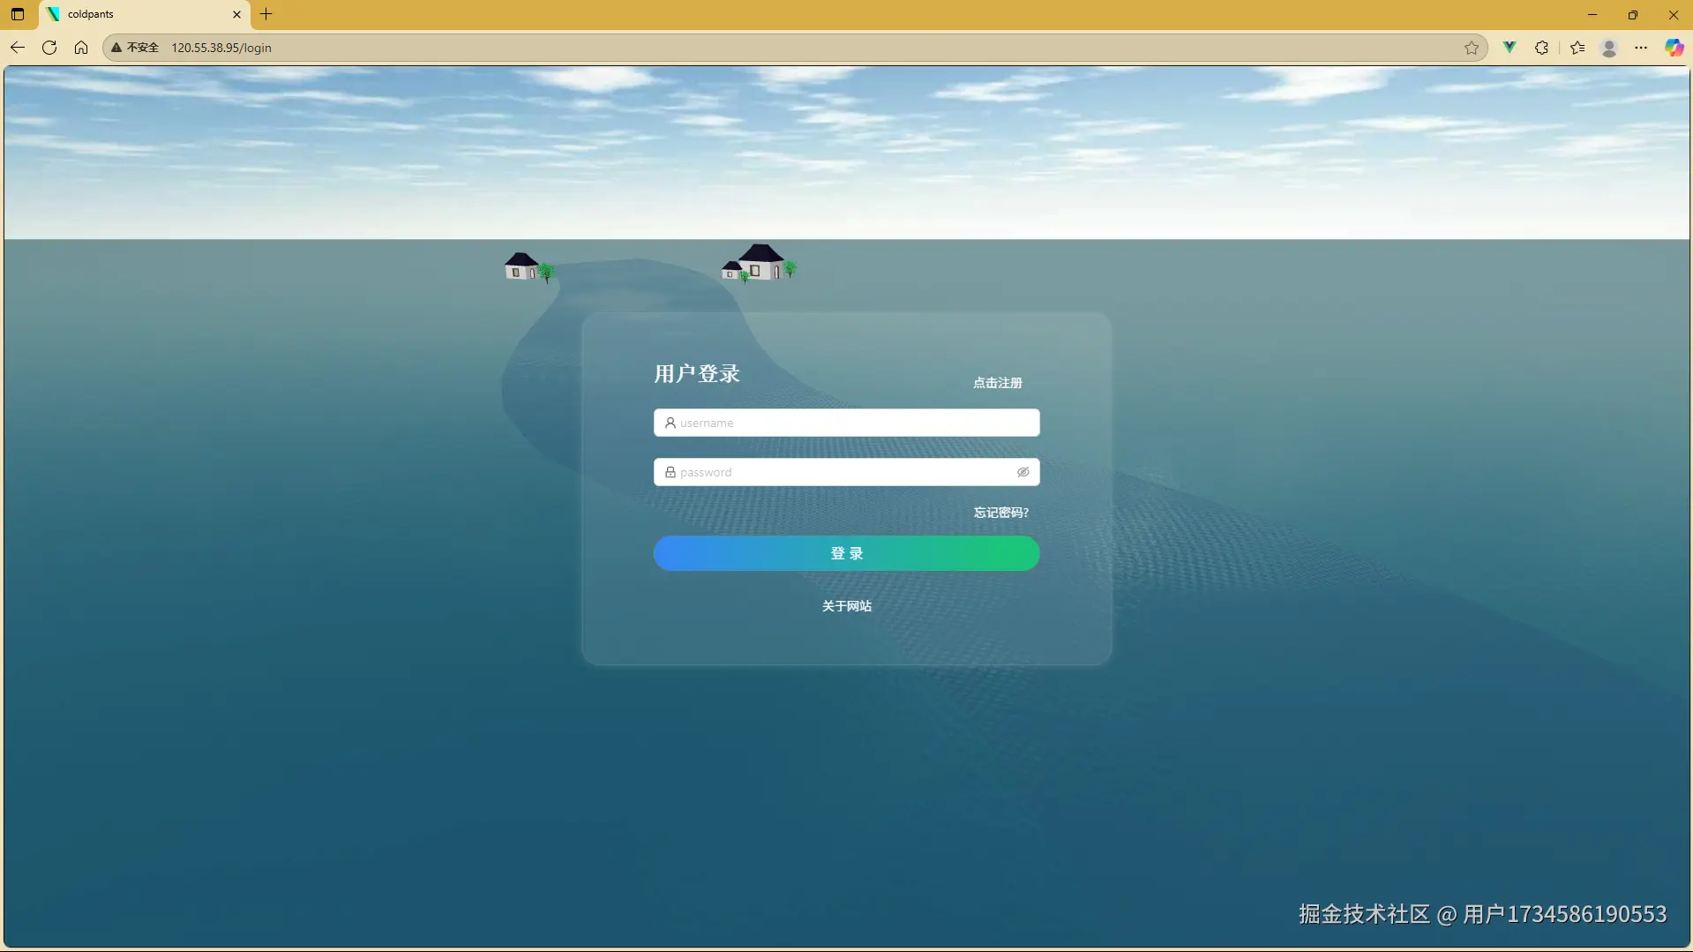
Task: Toggle password visibility with the eye icon
Action: (x=1023, y=472)
